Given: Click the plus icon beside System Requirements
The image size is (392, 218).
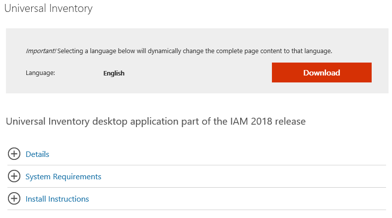Looking at the screenshot, I should point(14,176).
